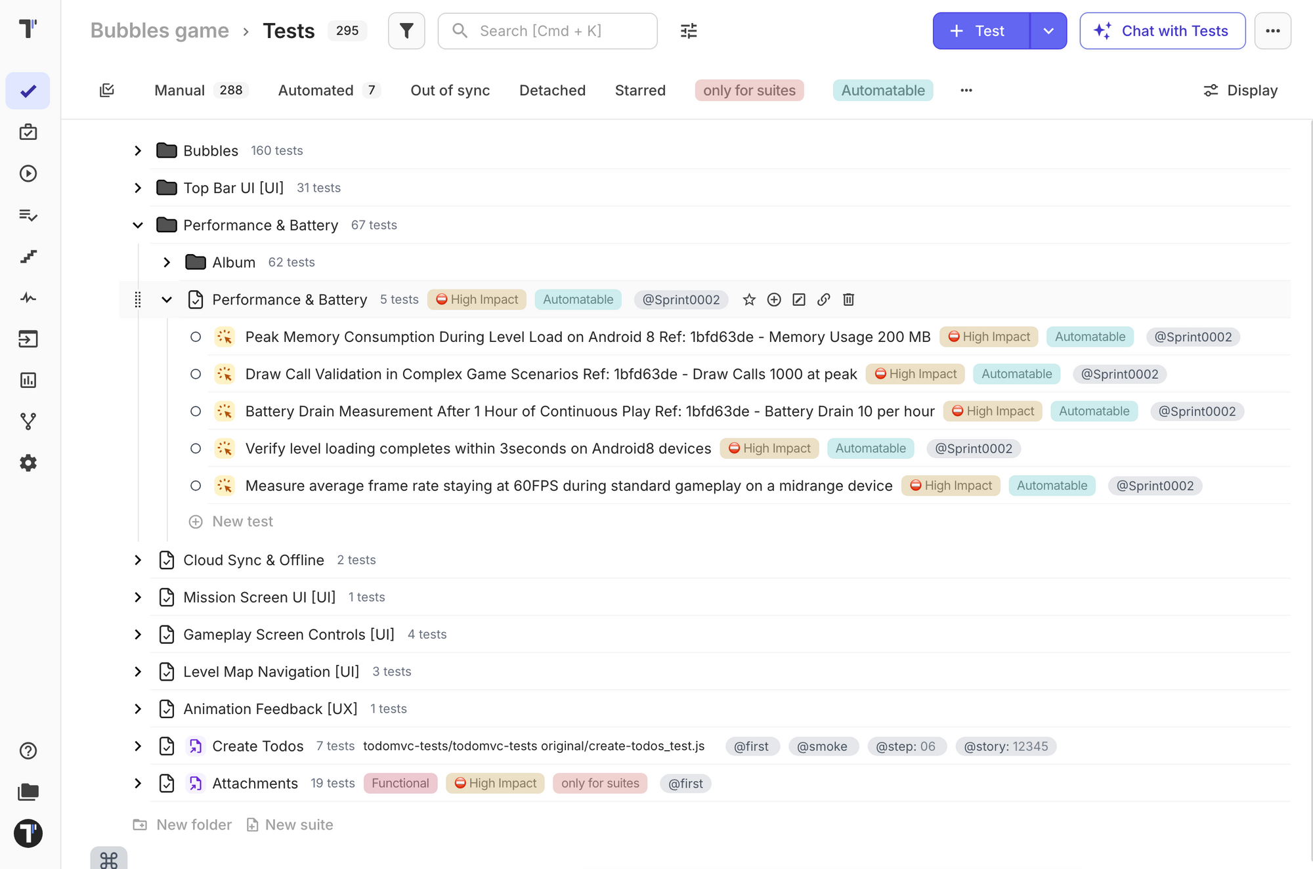
Task: Open search settings sliders next to search bar
Action: tap(688, 31)
